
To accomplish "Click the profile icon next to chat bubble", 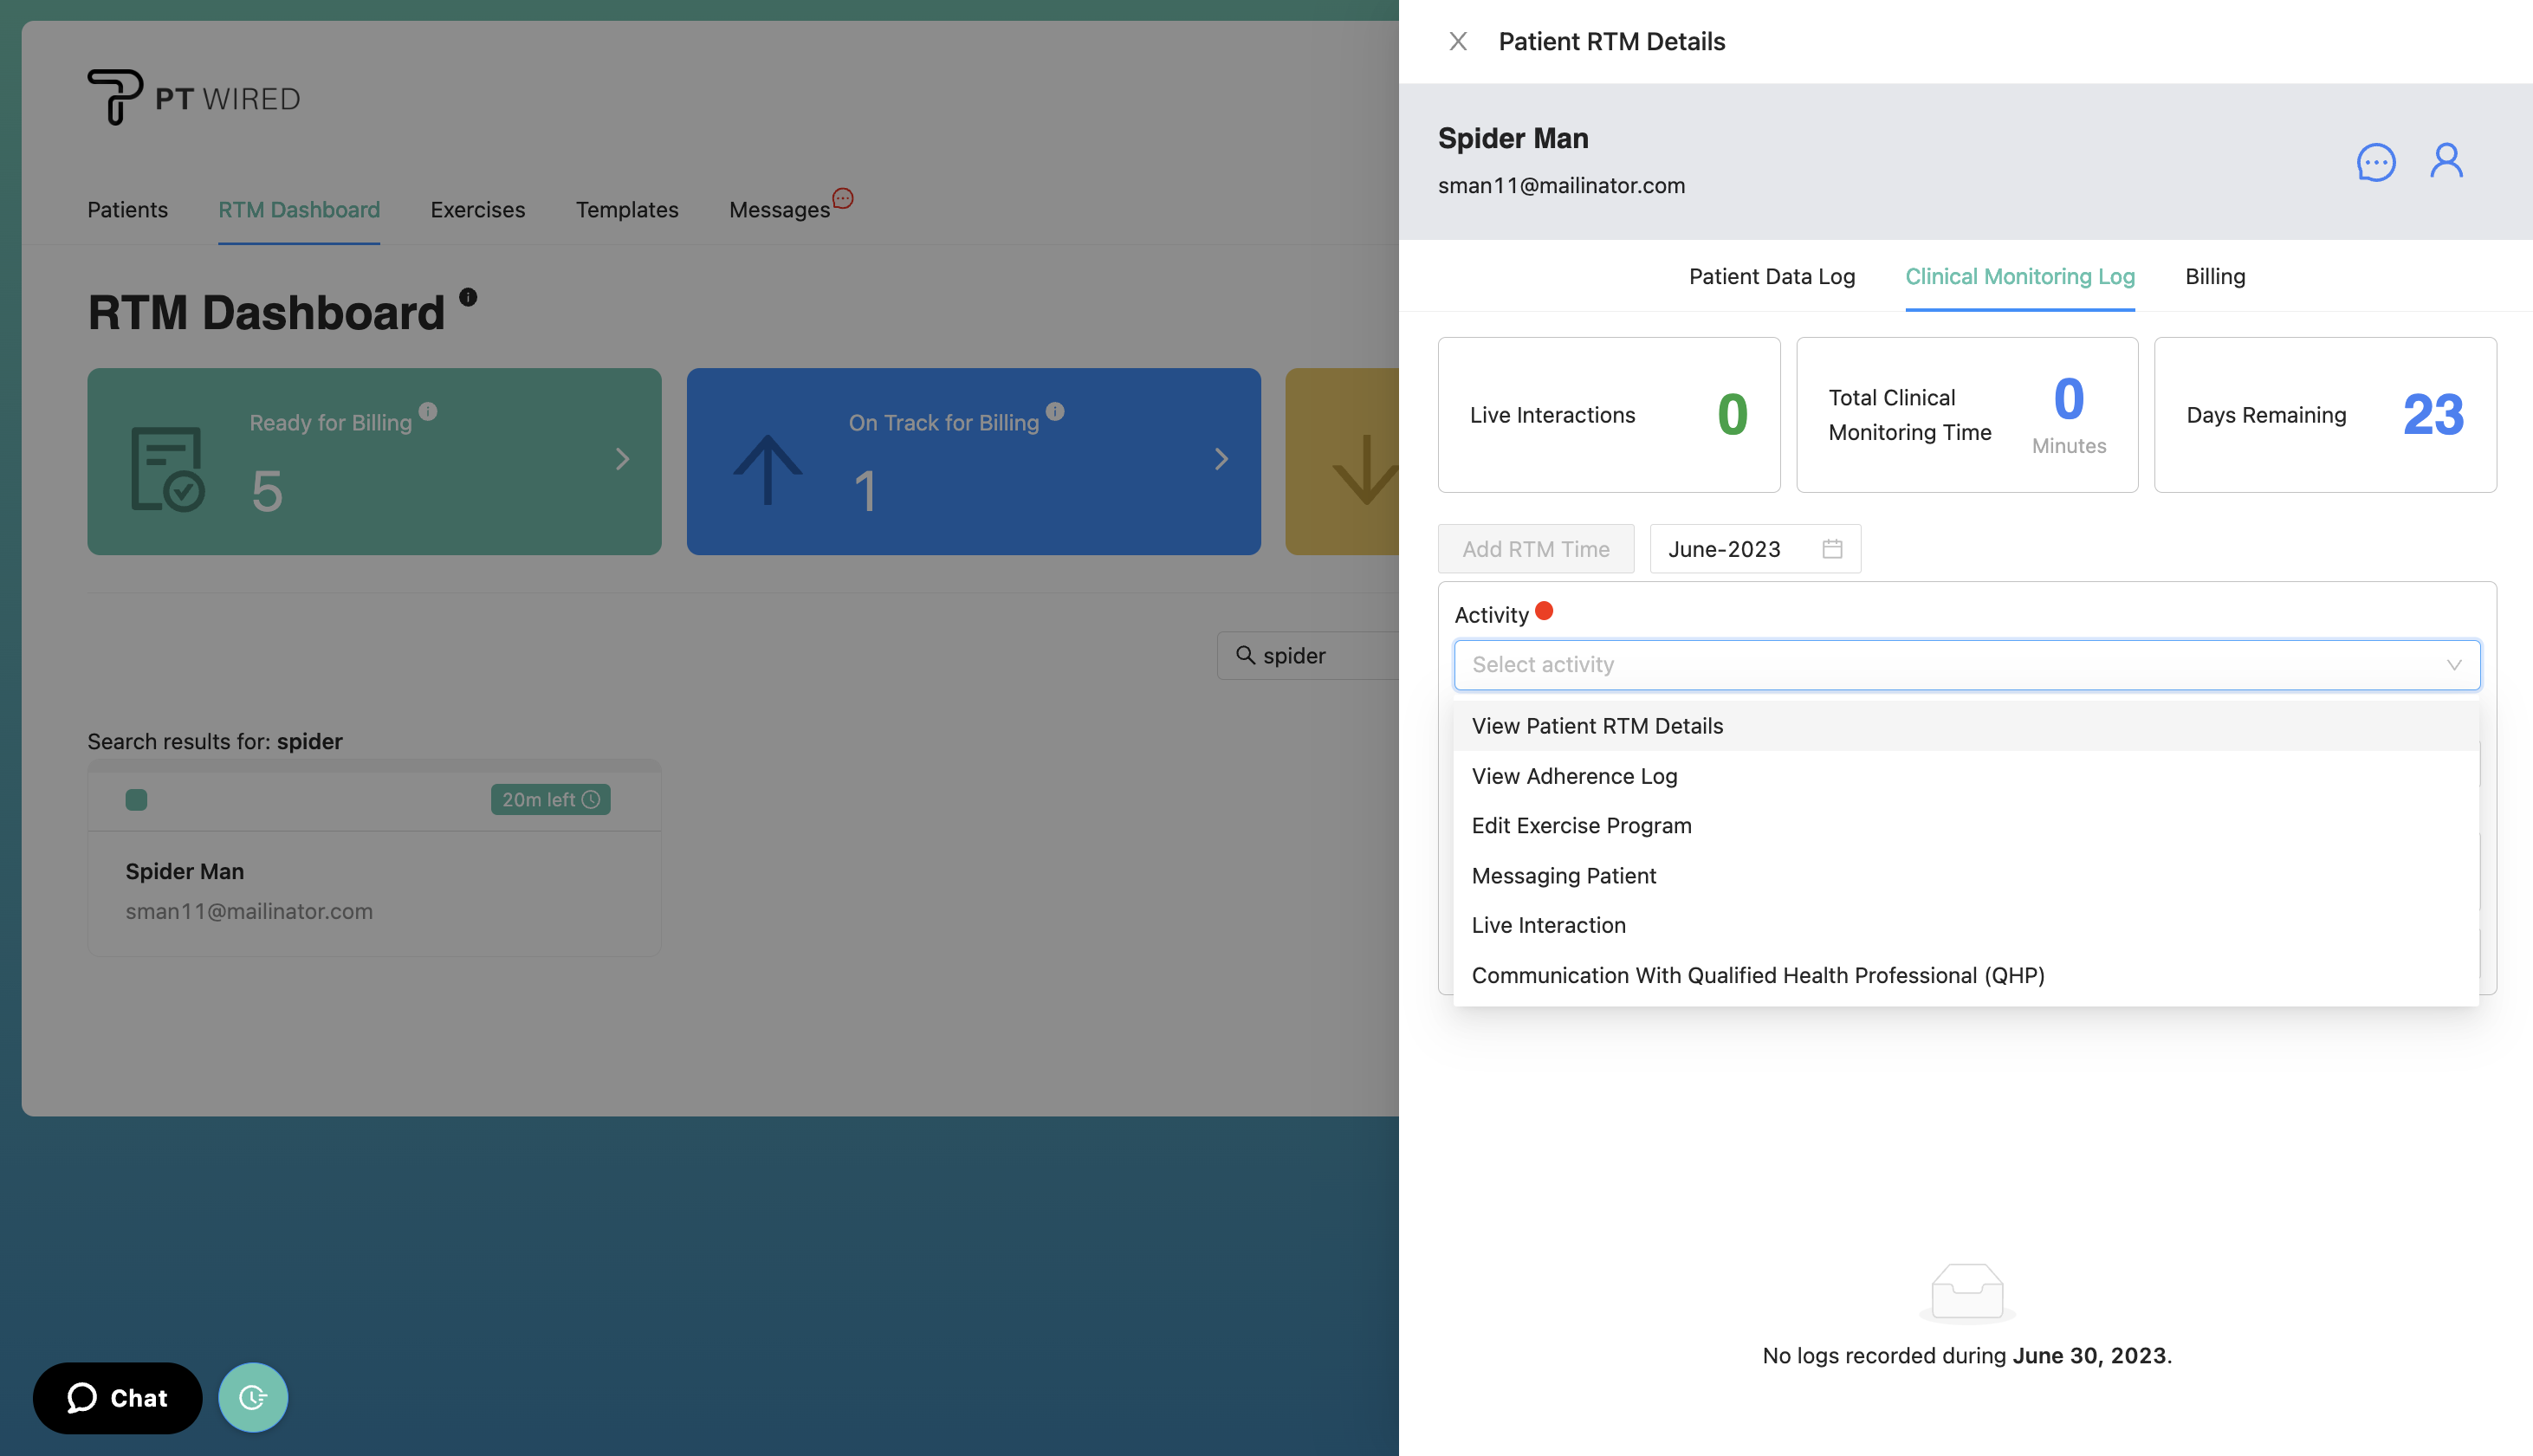I will coord(2446,161).
